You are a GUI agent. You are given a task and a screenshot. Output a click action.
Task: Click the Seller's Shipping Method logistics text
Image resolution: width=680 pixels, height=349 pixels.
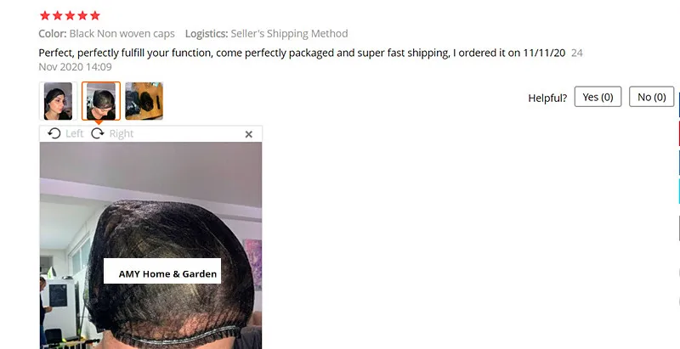tap(289, 33)
